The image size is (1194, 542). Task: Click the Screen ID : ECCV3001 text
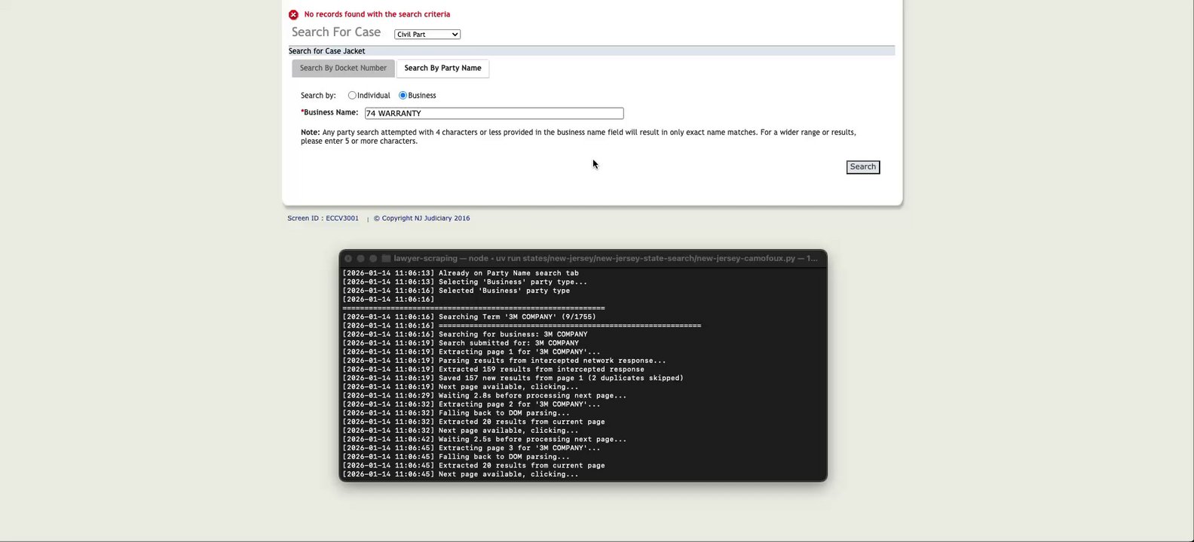tap(323, 218)
